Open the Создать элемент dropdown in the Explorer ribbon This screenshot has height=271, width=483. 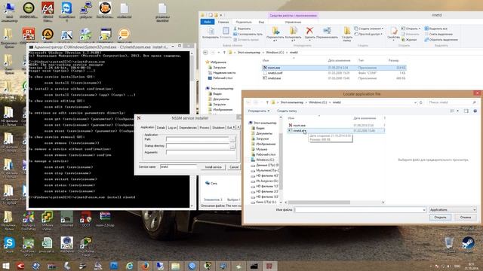pos(369,29)
